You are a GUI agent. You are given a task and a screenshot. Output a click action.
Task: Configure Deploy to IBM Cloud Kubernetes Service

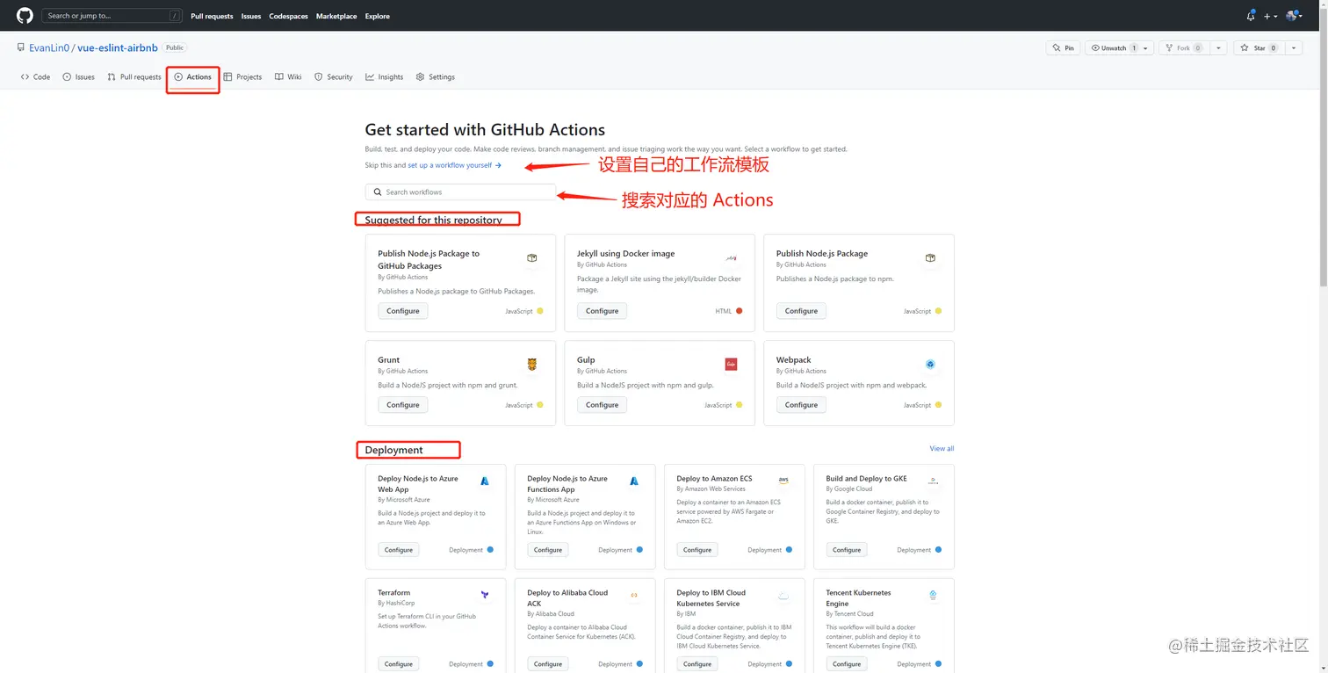click(x=697, y=664)
